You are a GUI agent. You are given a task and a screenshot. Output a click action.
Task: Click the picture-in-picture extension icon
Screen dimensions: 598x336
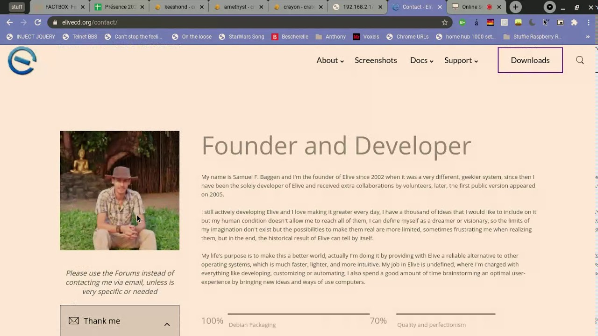560,22
